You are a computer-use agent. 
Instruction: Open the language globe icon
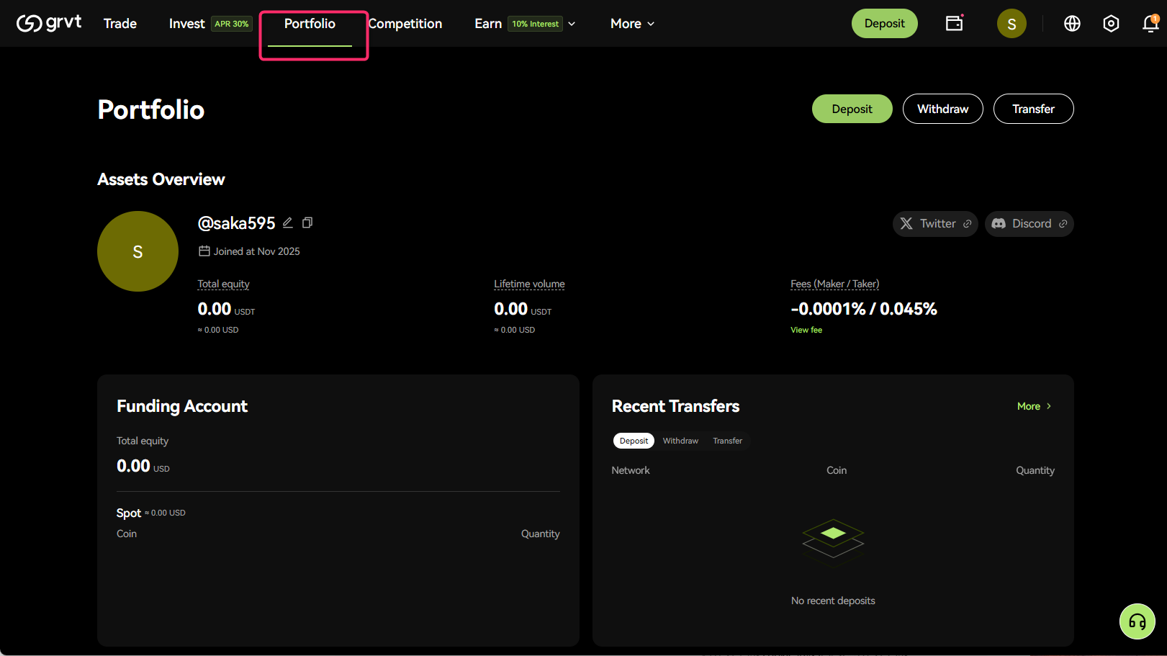(x=1072, y=24)
